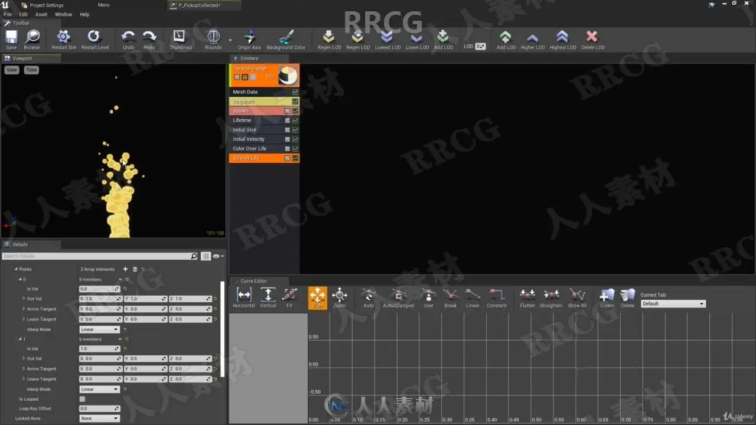The image size is (756, 425).
Task: Collapse the Points array
Action: [16, 269]
